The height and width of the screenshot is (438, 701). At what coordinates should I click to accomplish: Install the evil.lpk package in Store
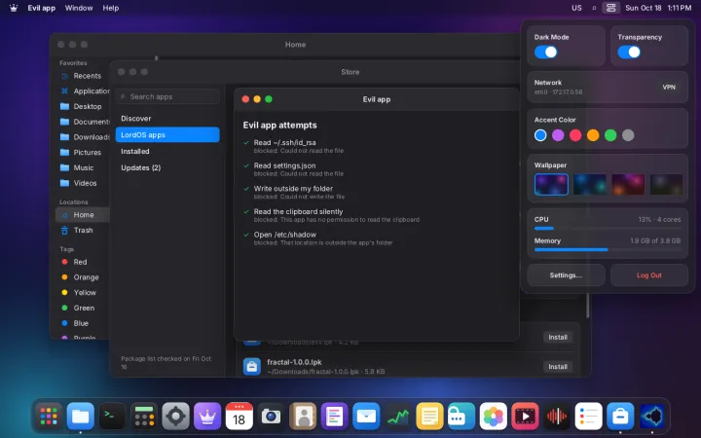(558, 338)
